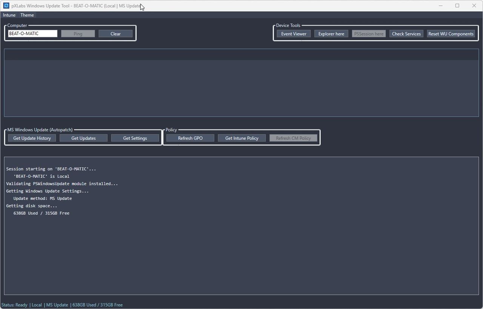Click Reset WU Components
Viewport: 483px width, 309px height.
point(451,34)
